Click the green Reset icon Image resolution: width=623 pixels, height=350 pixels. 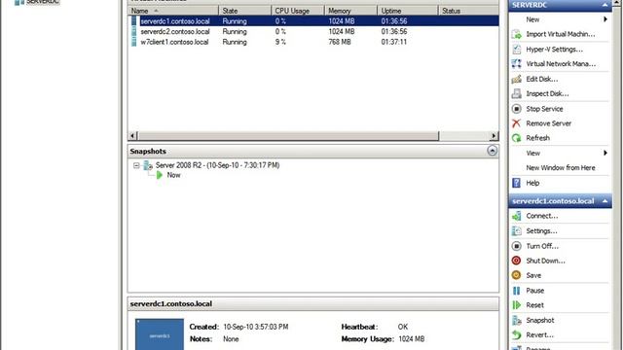click(516, 305)
